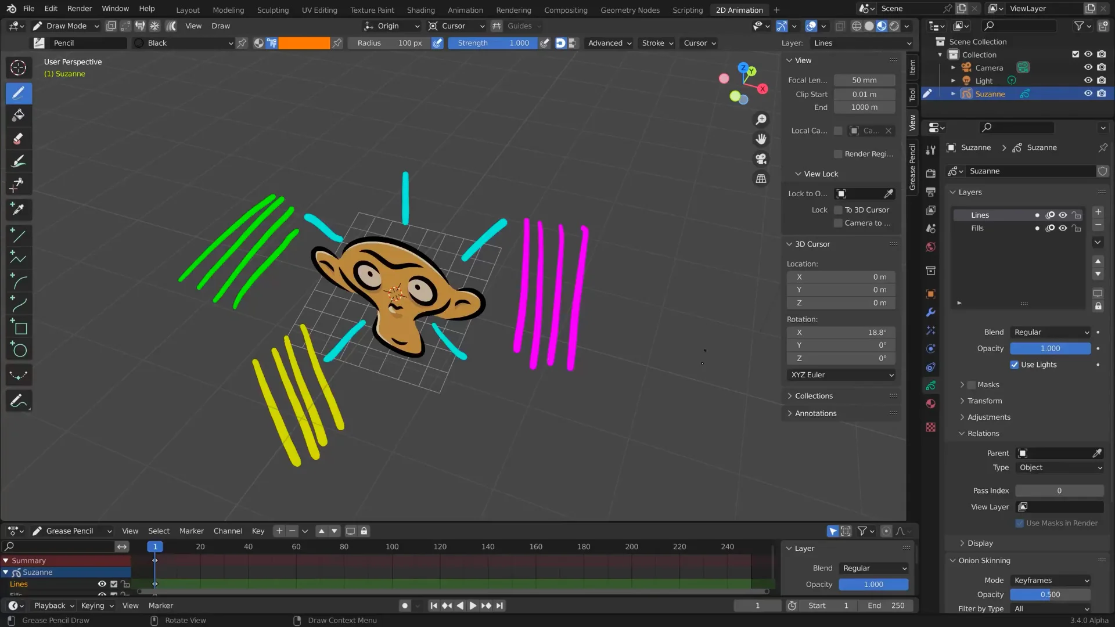This screenshot has height=627, width=1115.
Task: Adjust the brush Strength slider
Action: 492,43
